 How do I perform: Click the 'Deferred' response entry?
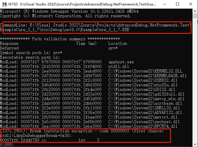(9, 48)
